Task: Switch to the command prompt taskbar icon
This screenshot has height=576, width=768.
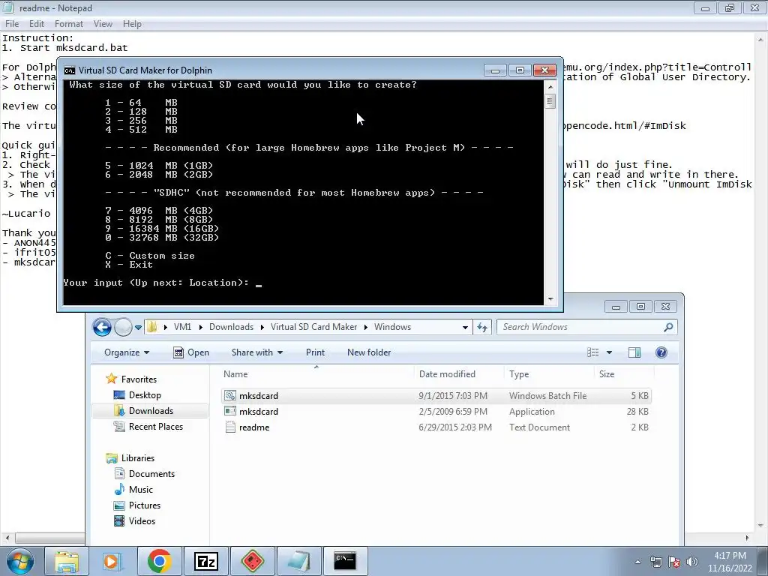Action: pyautogui.click(x=345, y=561)
